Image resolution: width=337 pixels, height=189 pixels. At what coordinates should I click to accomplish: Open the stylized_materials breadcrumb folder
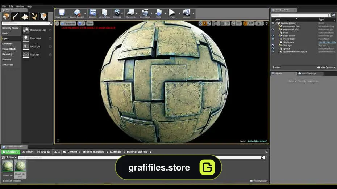tap(93, 152)
